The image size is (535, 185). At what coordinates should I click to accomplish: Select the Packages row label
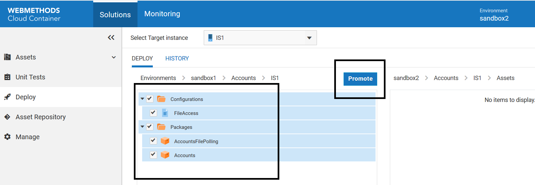[181, 127]
